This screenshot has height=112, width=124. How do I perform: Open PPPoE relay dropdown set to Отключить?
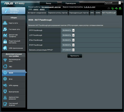pos(68,50)
